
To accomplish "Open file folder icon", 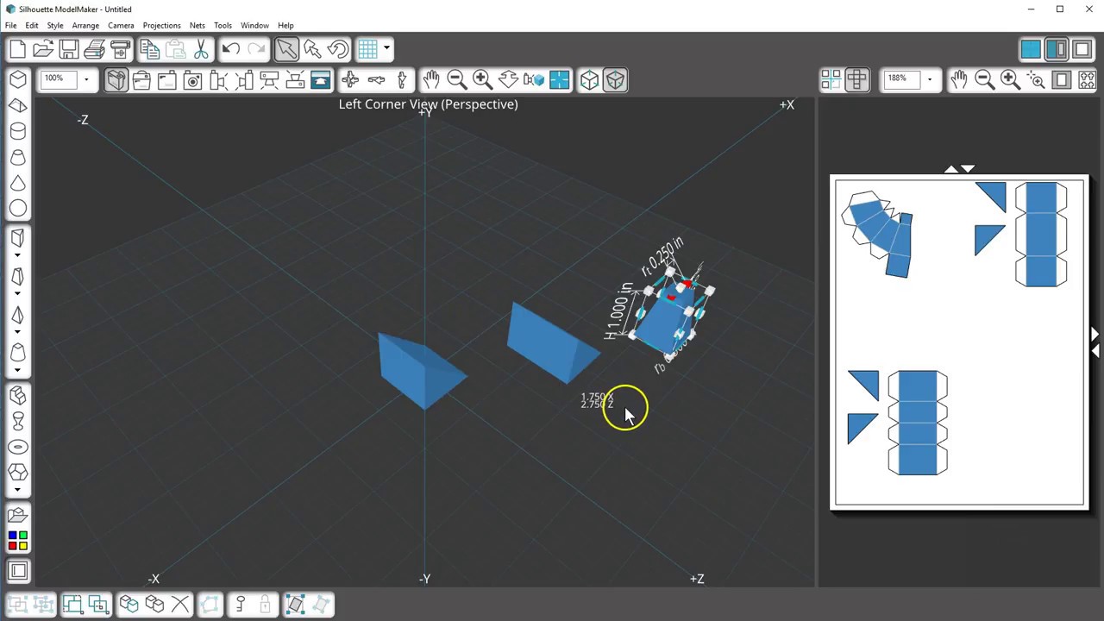I will 43,49.
